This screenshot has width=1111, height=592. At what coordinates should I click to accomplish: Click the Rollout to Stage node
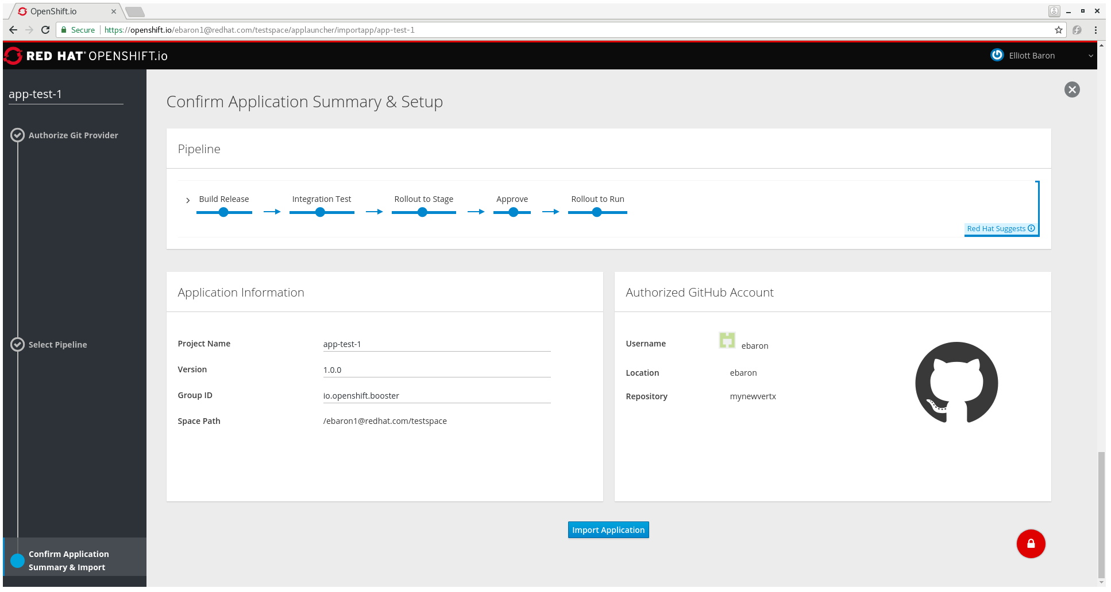[423, 212]
